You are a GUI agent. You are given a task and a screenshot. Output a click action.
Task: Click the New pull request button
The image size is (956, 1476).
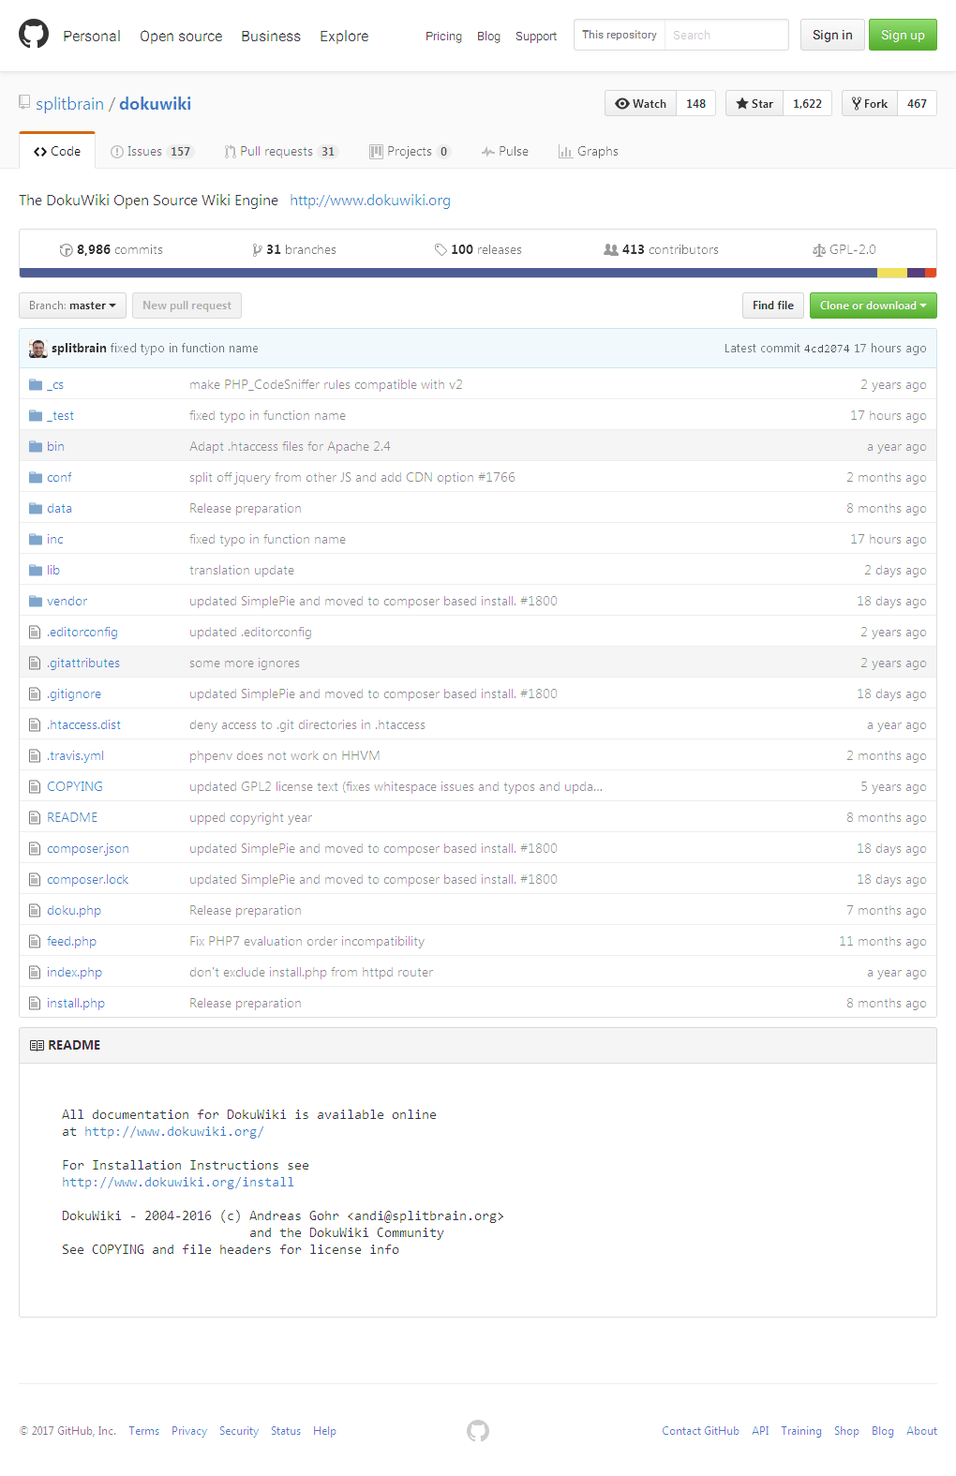click(187, 306)
